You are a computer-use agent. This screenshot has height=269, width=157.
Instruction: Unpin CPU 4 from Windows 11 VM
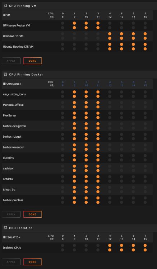(110, 34)
